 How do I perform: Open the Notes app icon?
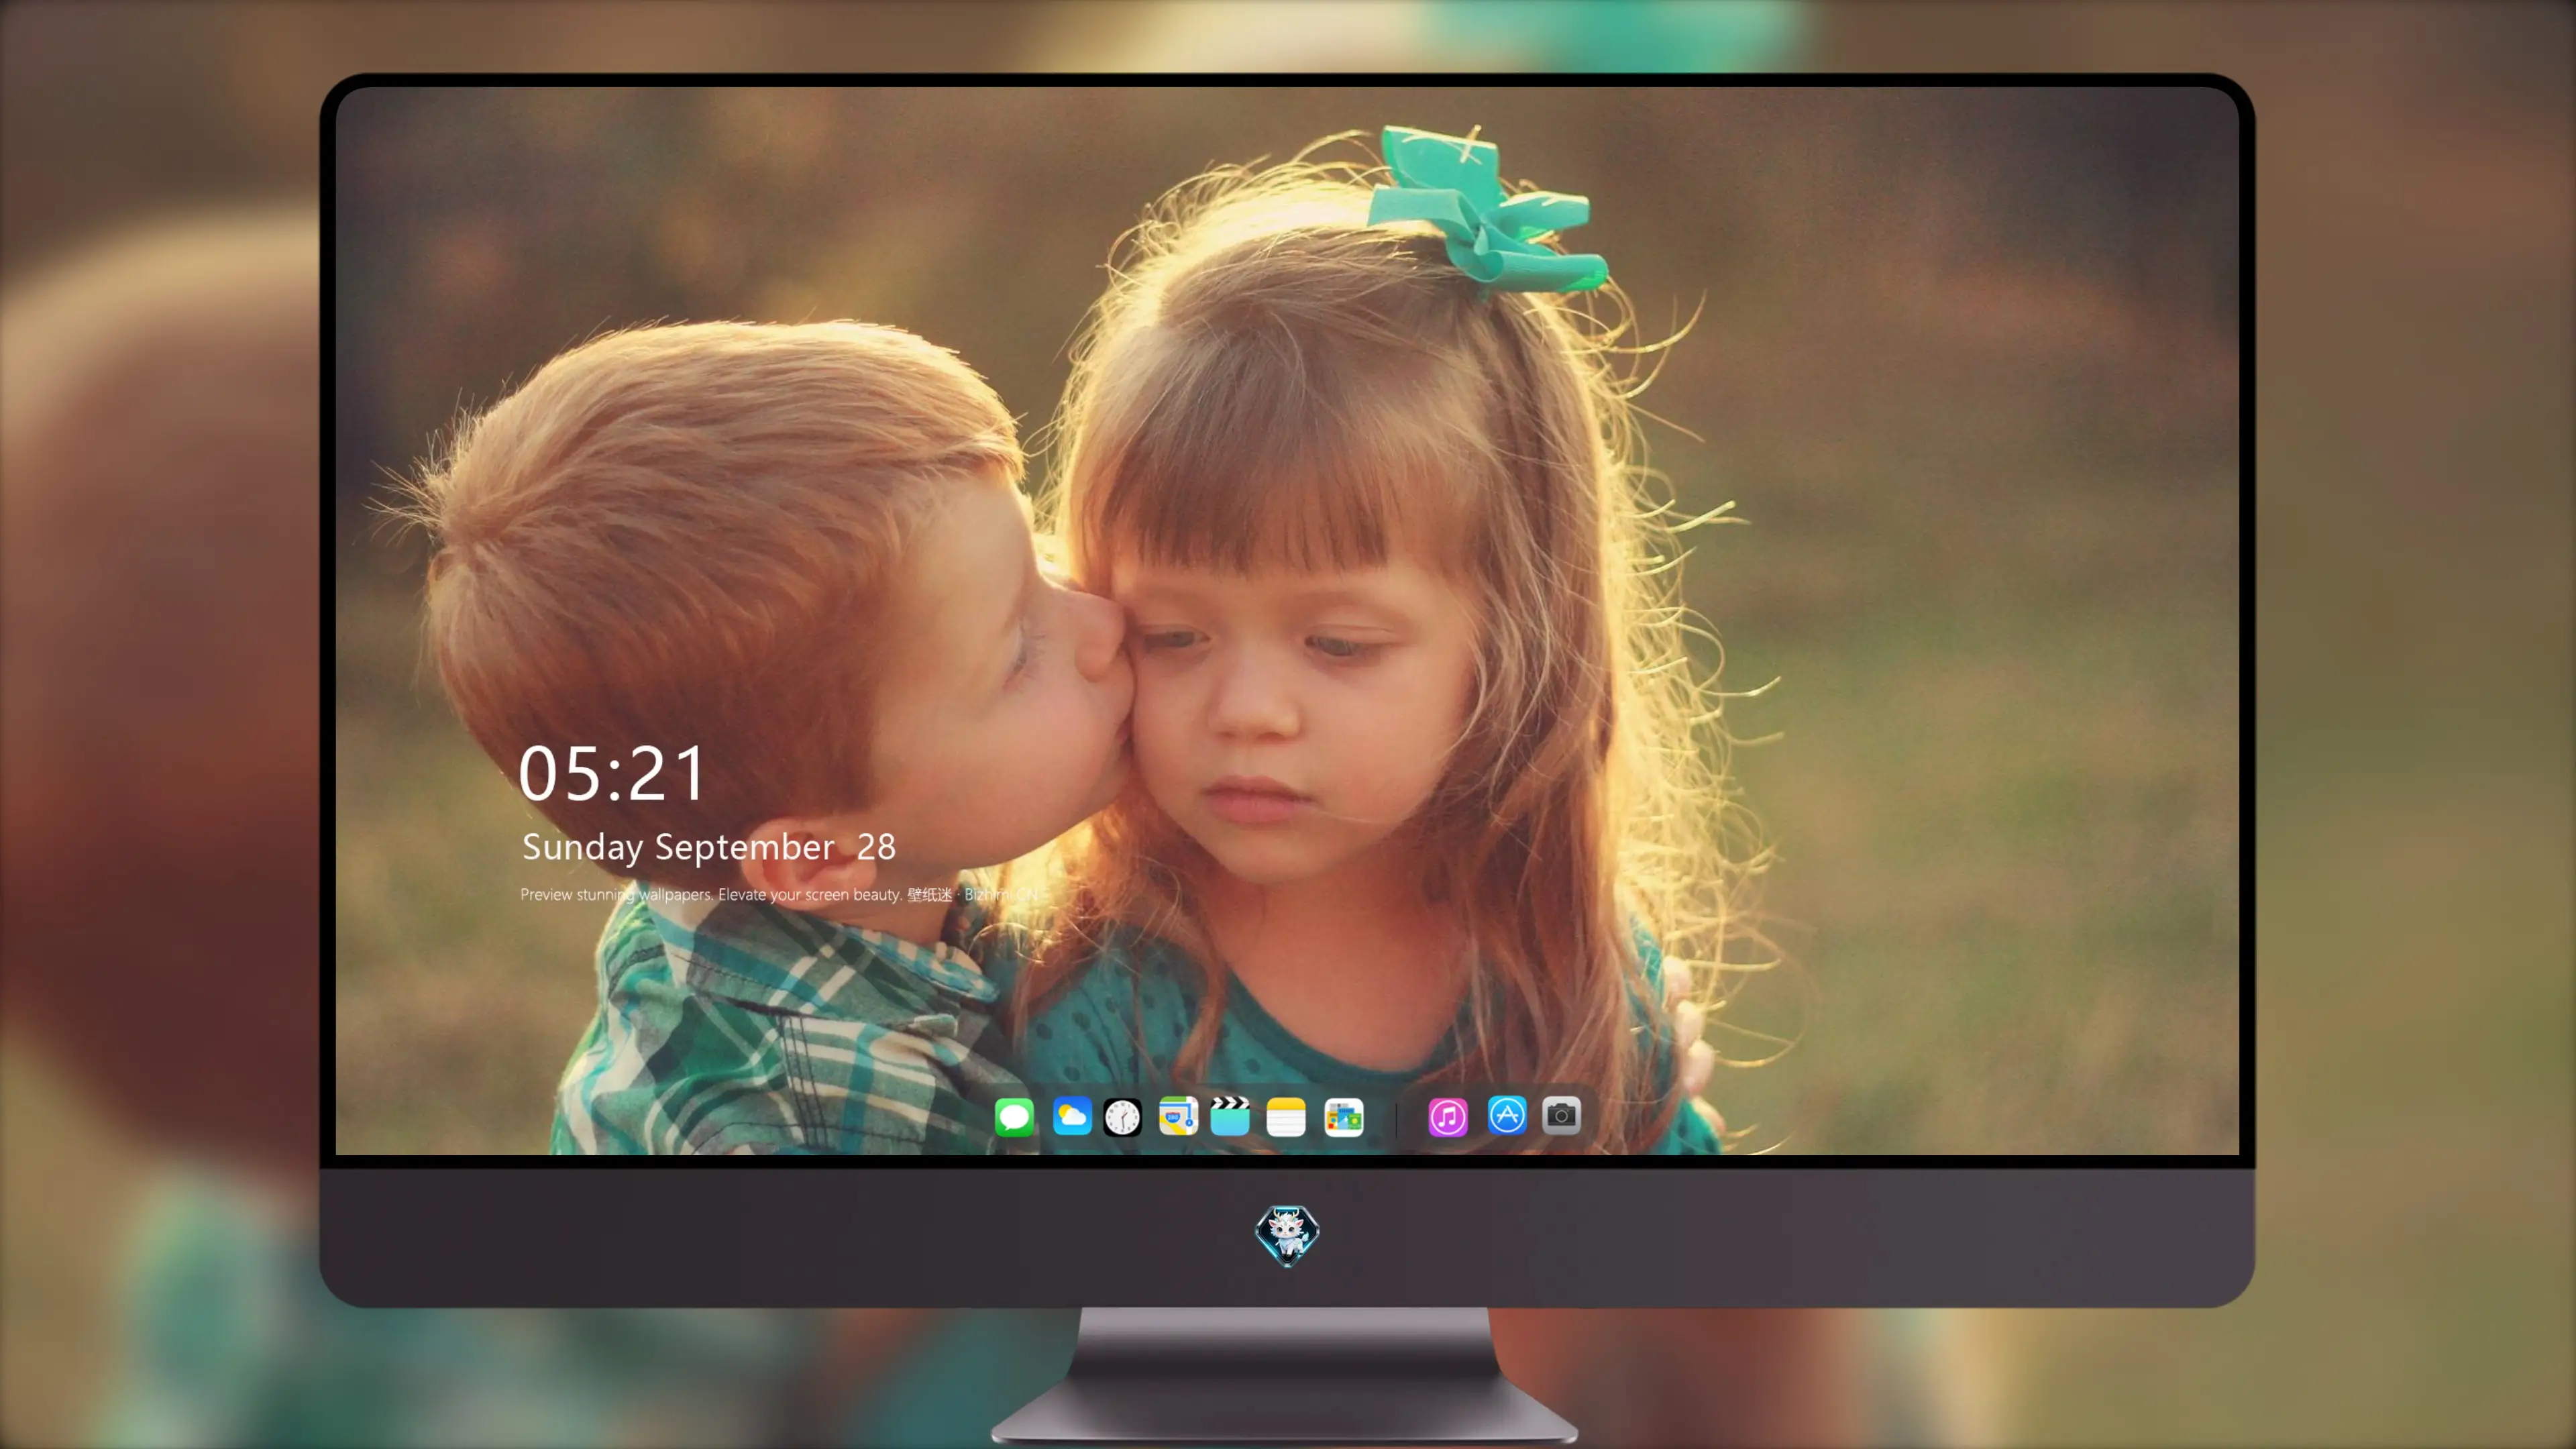1286,1116
